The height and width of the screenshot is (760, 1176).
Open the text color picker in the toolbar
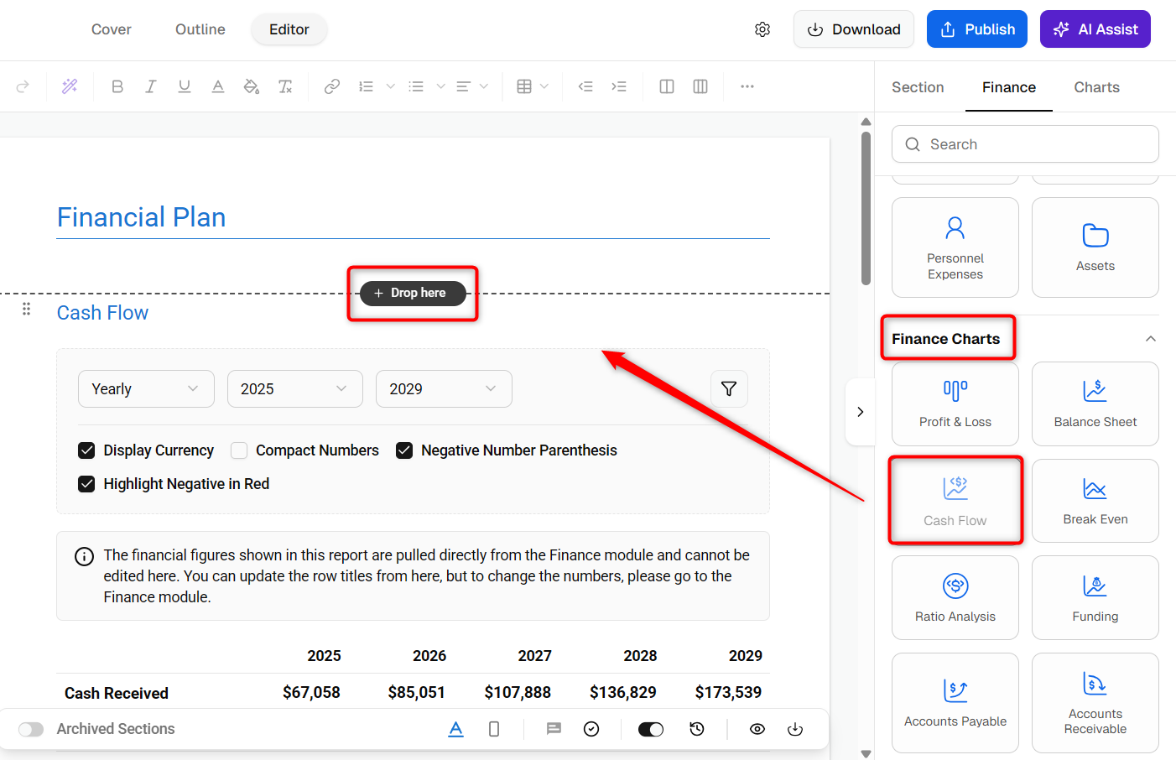pyautogui.click(x=218, y=86)
